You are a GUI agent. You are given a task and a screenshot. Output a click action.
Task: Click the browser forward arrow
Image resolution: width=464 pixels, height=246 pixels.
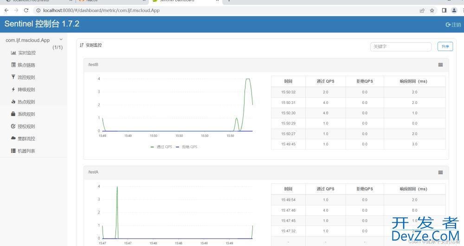[16, 10]
